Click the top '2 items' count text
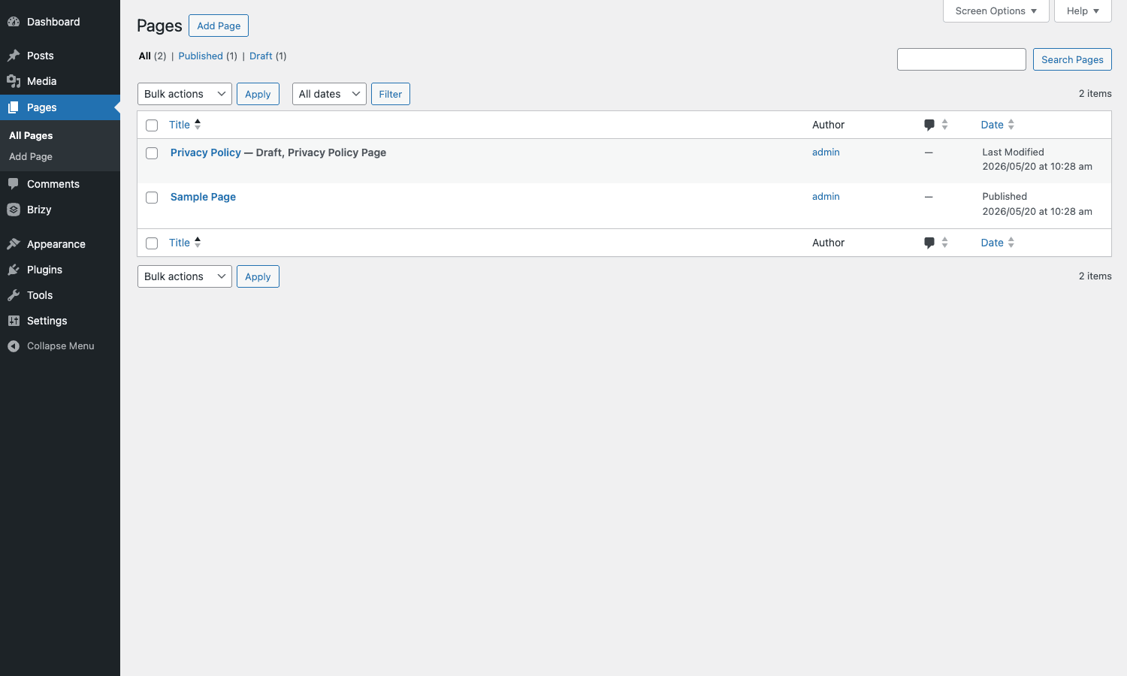Viewport: 1127px width, 676px height. click(1095, 94)
